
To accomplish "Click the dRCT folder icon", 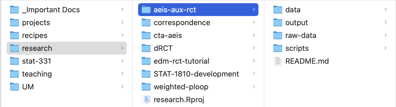I will coord(146,48).
